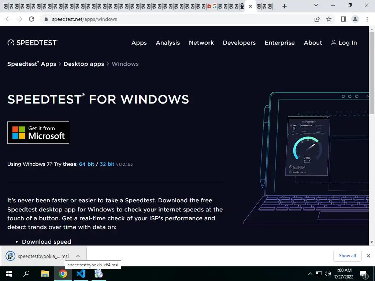Click the Log In link
This screenshot has width=375, height=281.
[344, 42]
